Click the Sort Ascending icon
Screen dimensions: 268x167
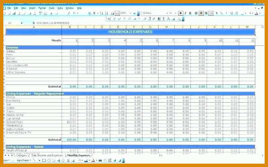102,13
